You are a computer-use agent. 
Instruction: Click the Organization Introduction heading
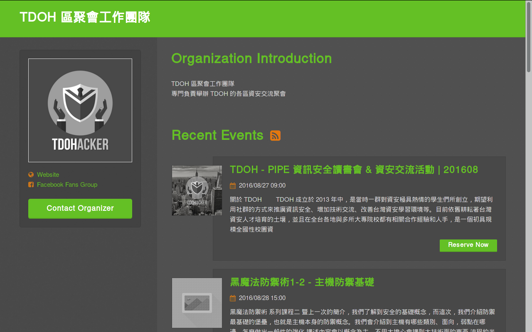pyautogui.click(x=251, y=59)
